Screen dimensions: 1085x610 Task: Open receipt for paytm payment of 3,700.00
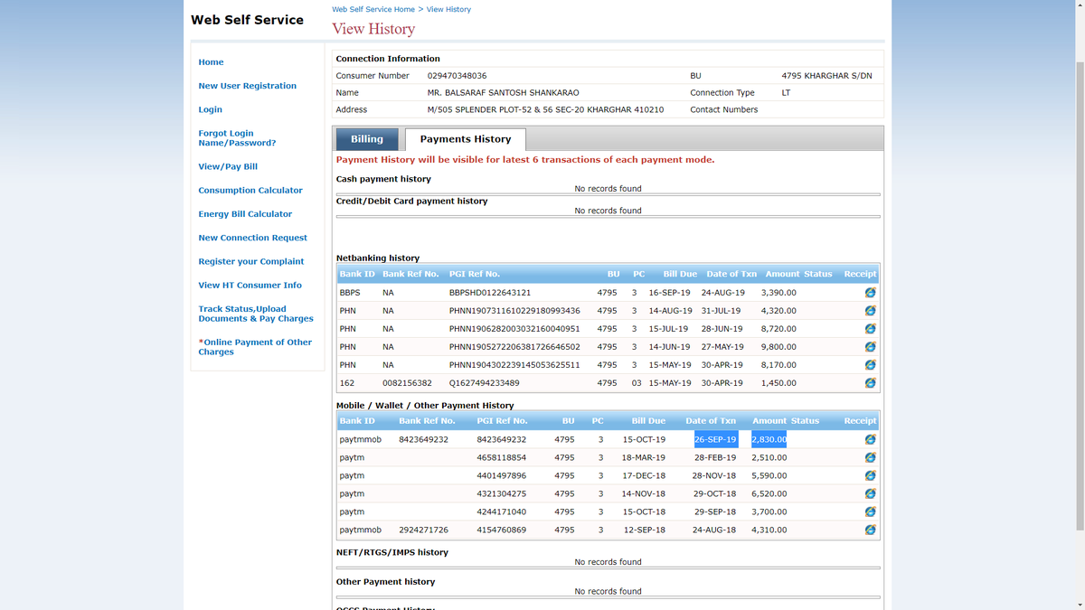[870, 511]
